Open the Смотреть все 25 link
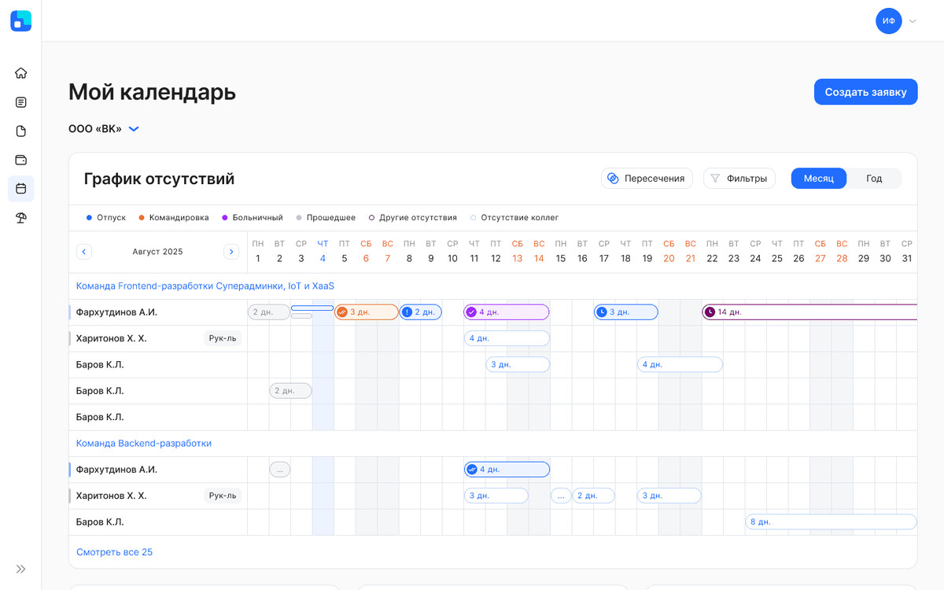Screen dimensions: 944x590 click(x=114, y=552)
